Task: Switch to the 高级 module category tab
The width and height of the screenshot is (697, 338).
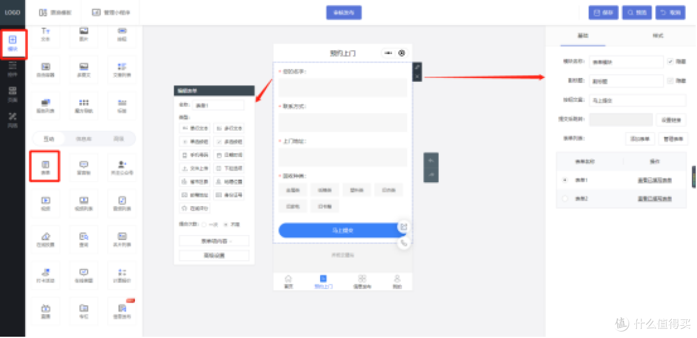Action: click(x=118, y=139)
